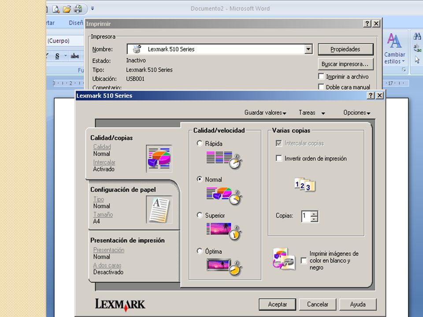Click the Word font name box showing (Cuerpo)

tap(65, 41)
